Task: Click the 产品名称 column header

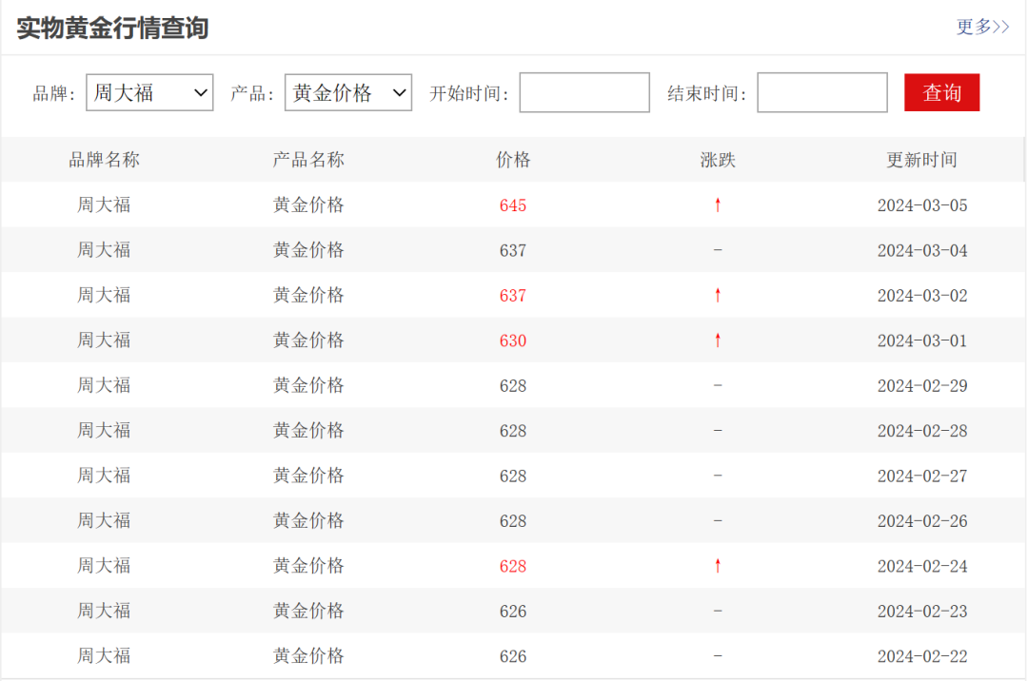Action: pos(308,160)
